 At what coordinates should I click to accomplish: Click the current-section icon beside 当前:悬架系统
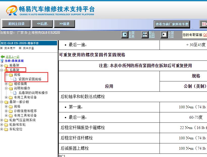click(x=2, y=61)
